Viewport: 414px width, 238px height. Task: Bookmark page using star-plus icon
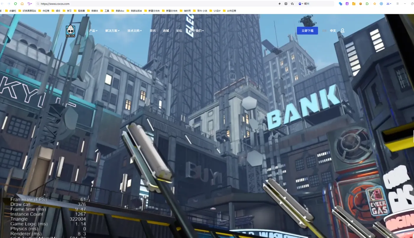point(292,4)
